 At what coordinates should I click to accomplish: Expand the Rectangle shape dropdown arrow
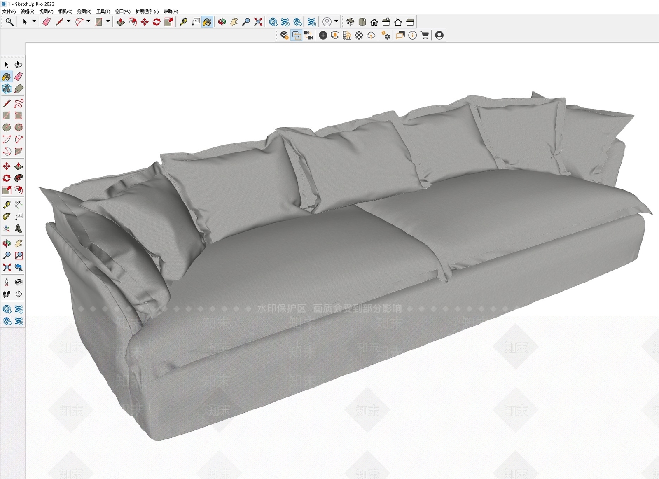pyautogui.click(x=108, y=21)
